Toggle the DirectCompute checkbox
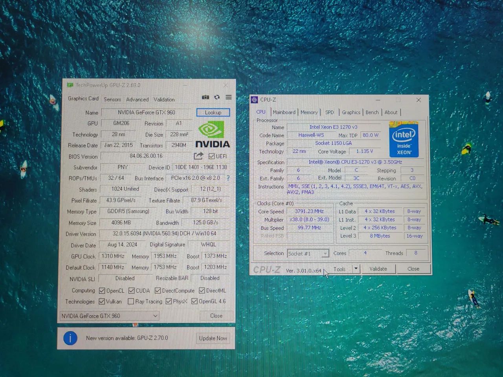 158,291
